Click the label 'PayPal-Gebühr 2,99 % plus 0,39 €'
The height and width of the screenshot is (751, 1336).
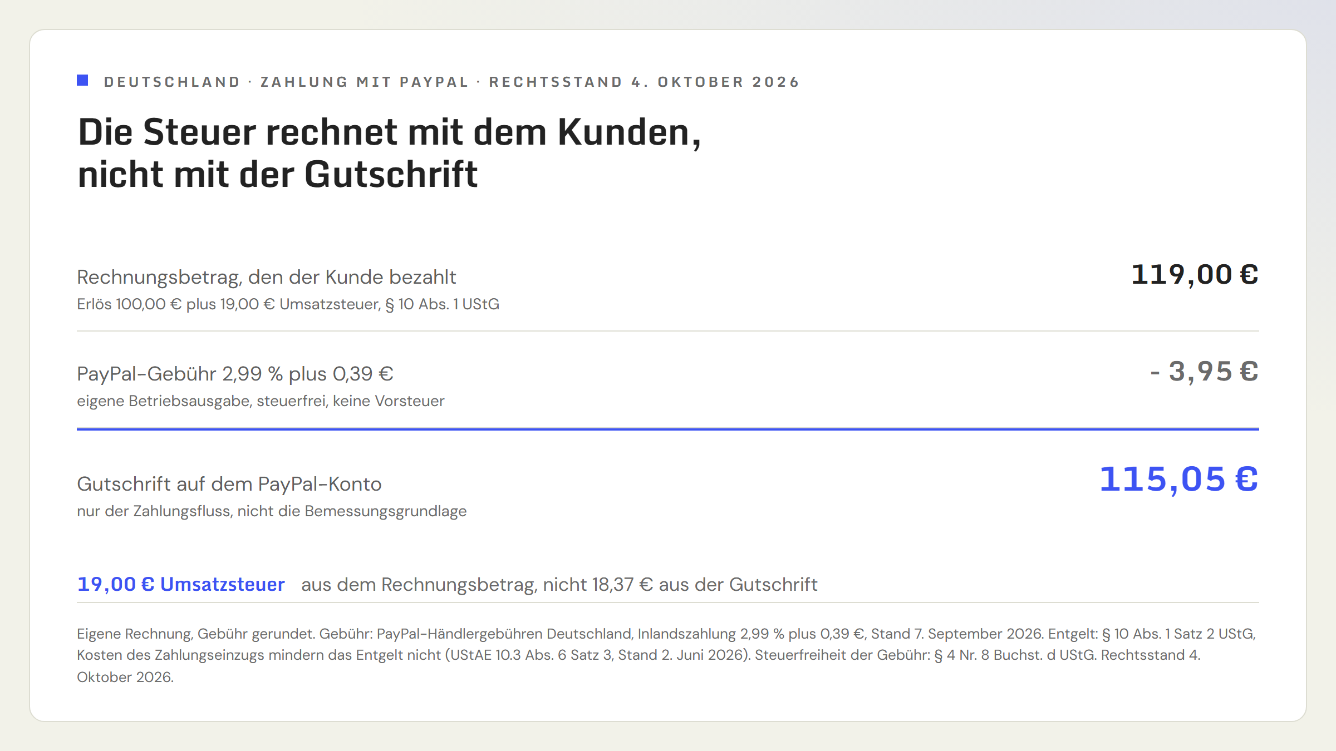(235, 374)
